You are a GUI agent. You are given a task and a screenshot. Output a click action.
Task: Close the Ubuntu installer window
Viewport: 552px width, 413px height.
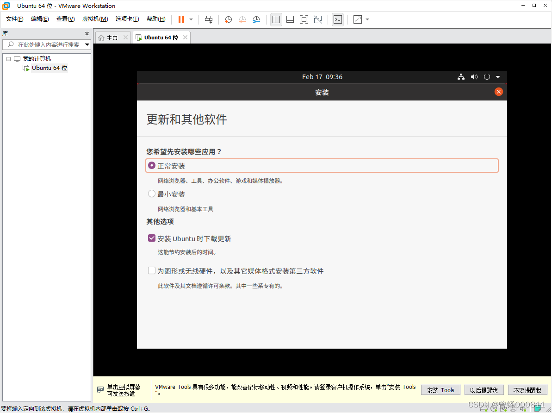click(498, 92)
